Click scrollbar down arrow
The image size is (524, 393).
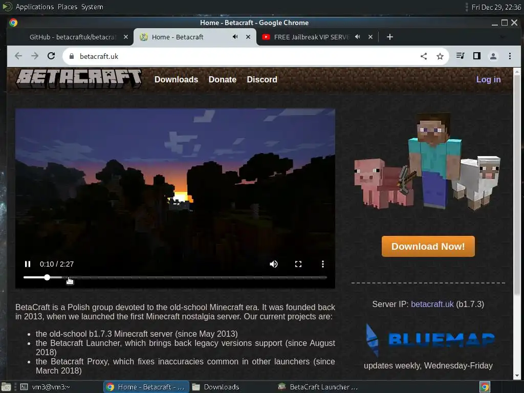coord(517,376)
